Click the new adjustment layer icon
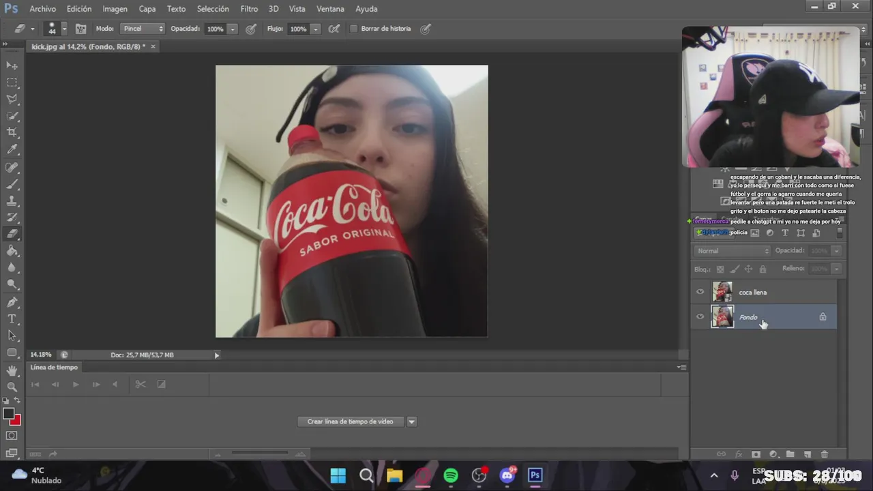The width and height of the screenshot is (873, 491). tap(773, 454)
